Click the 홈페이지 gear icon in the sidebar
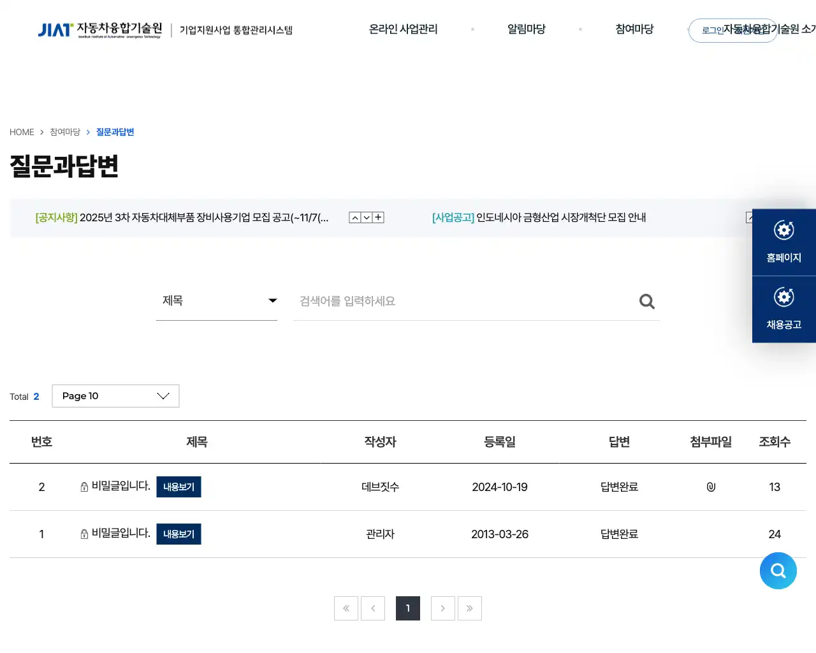 (x=783, y=231)
